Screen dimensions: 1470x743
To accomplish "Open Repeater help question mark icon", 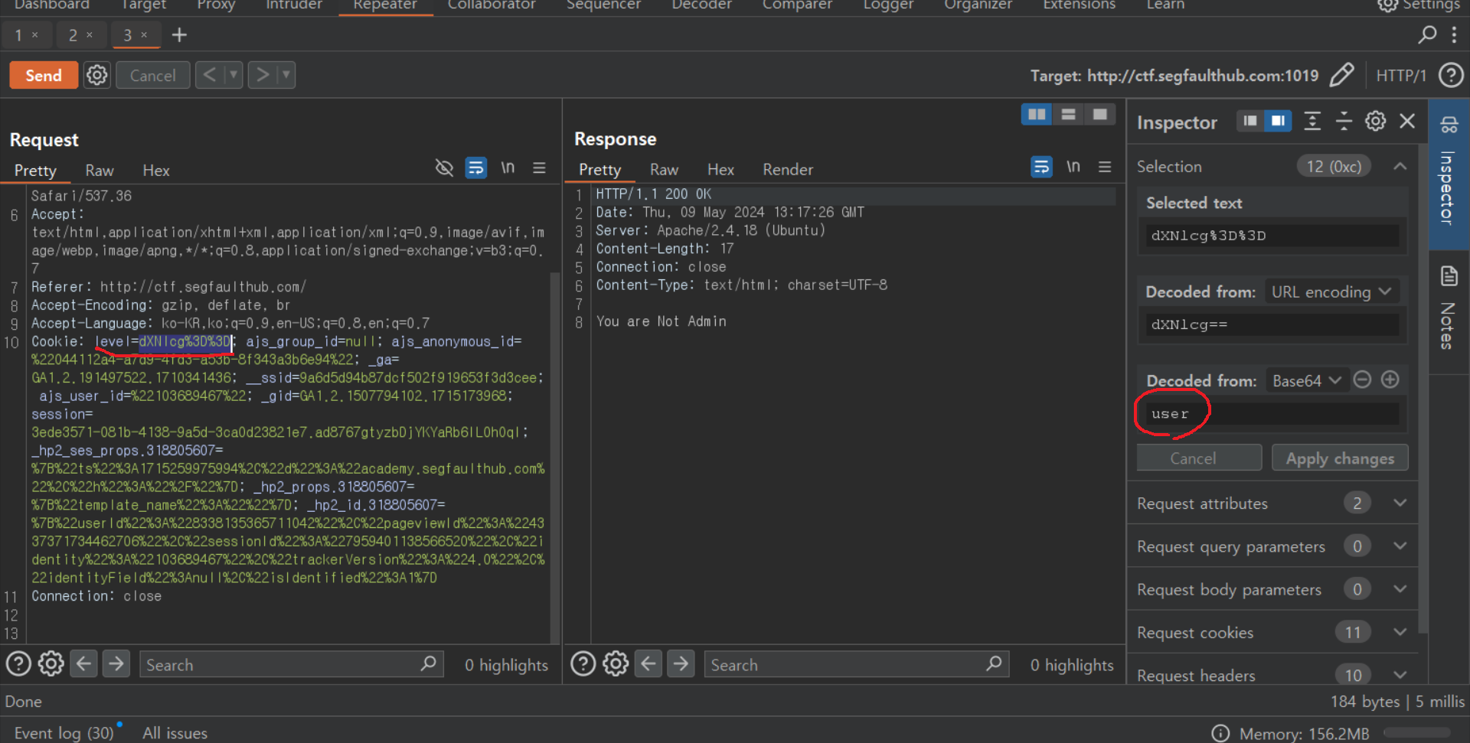I will (1451, 75).
